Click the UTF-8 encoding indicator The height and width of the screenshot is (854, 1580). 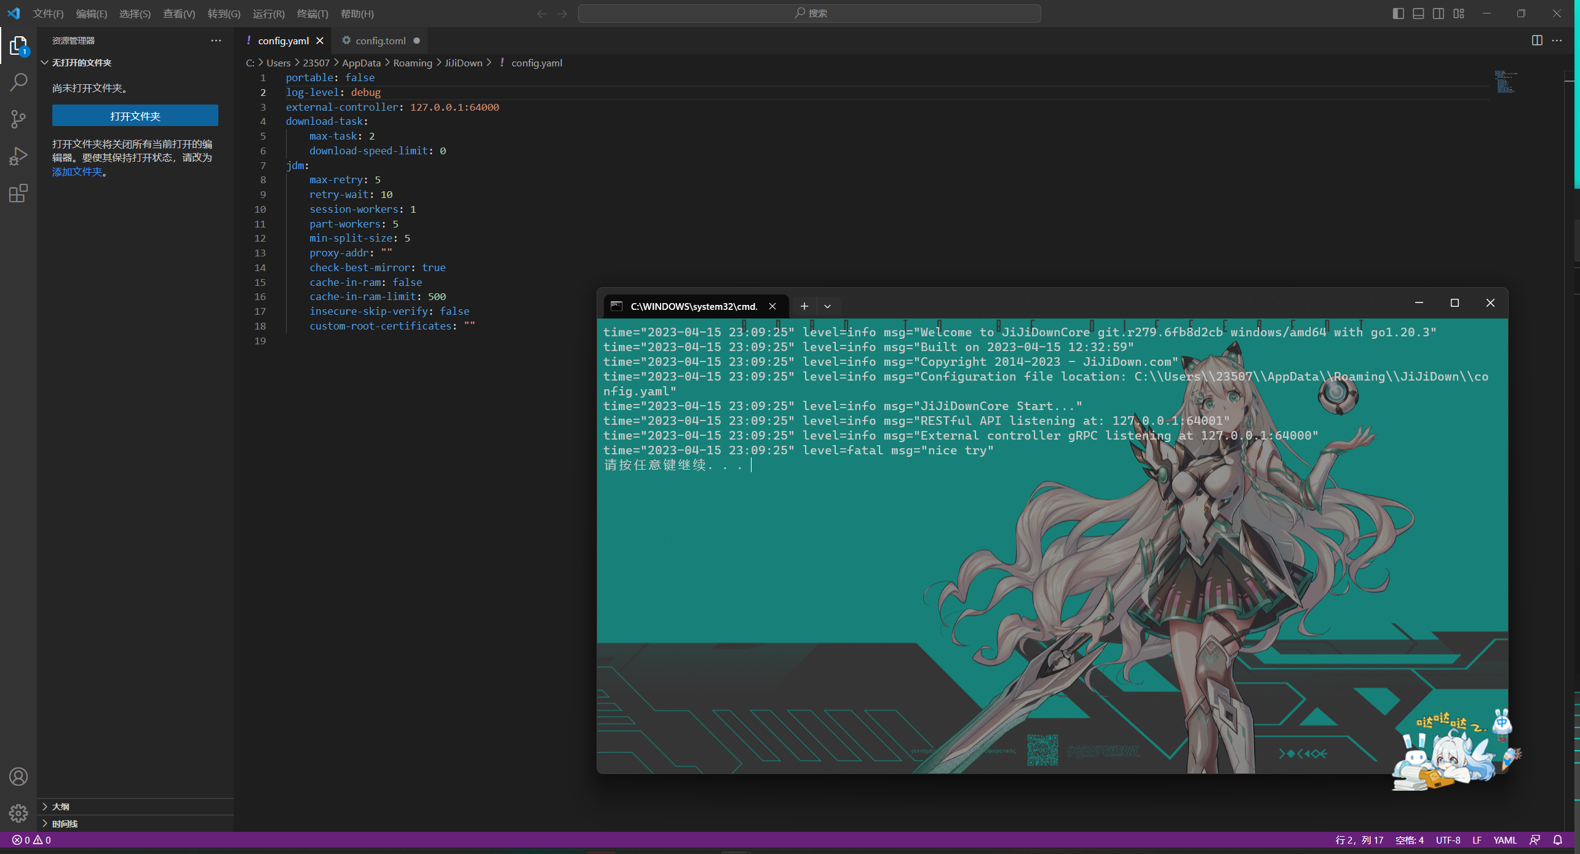coord(1448,840)
